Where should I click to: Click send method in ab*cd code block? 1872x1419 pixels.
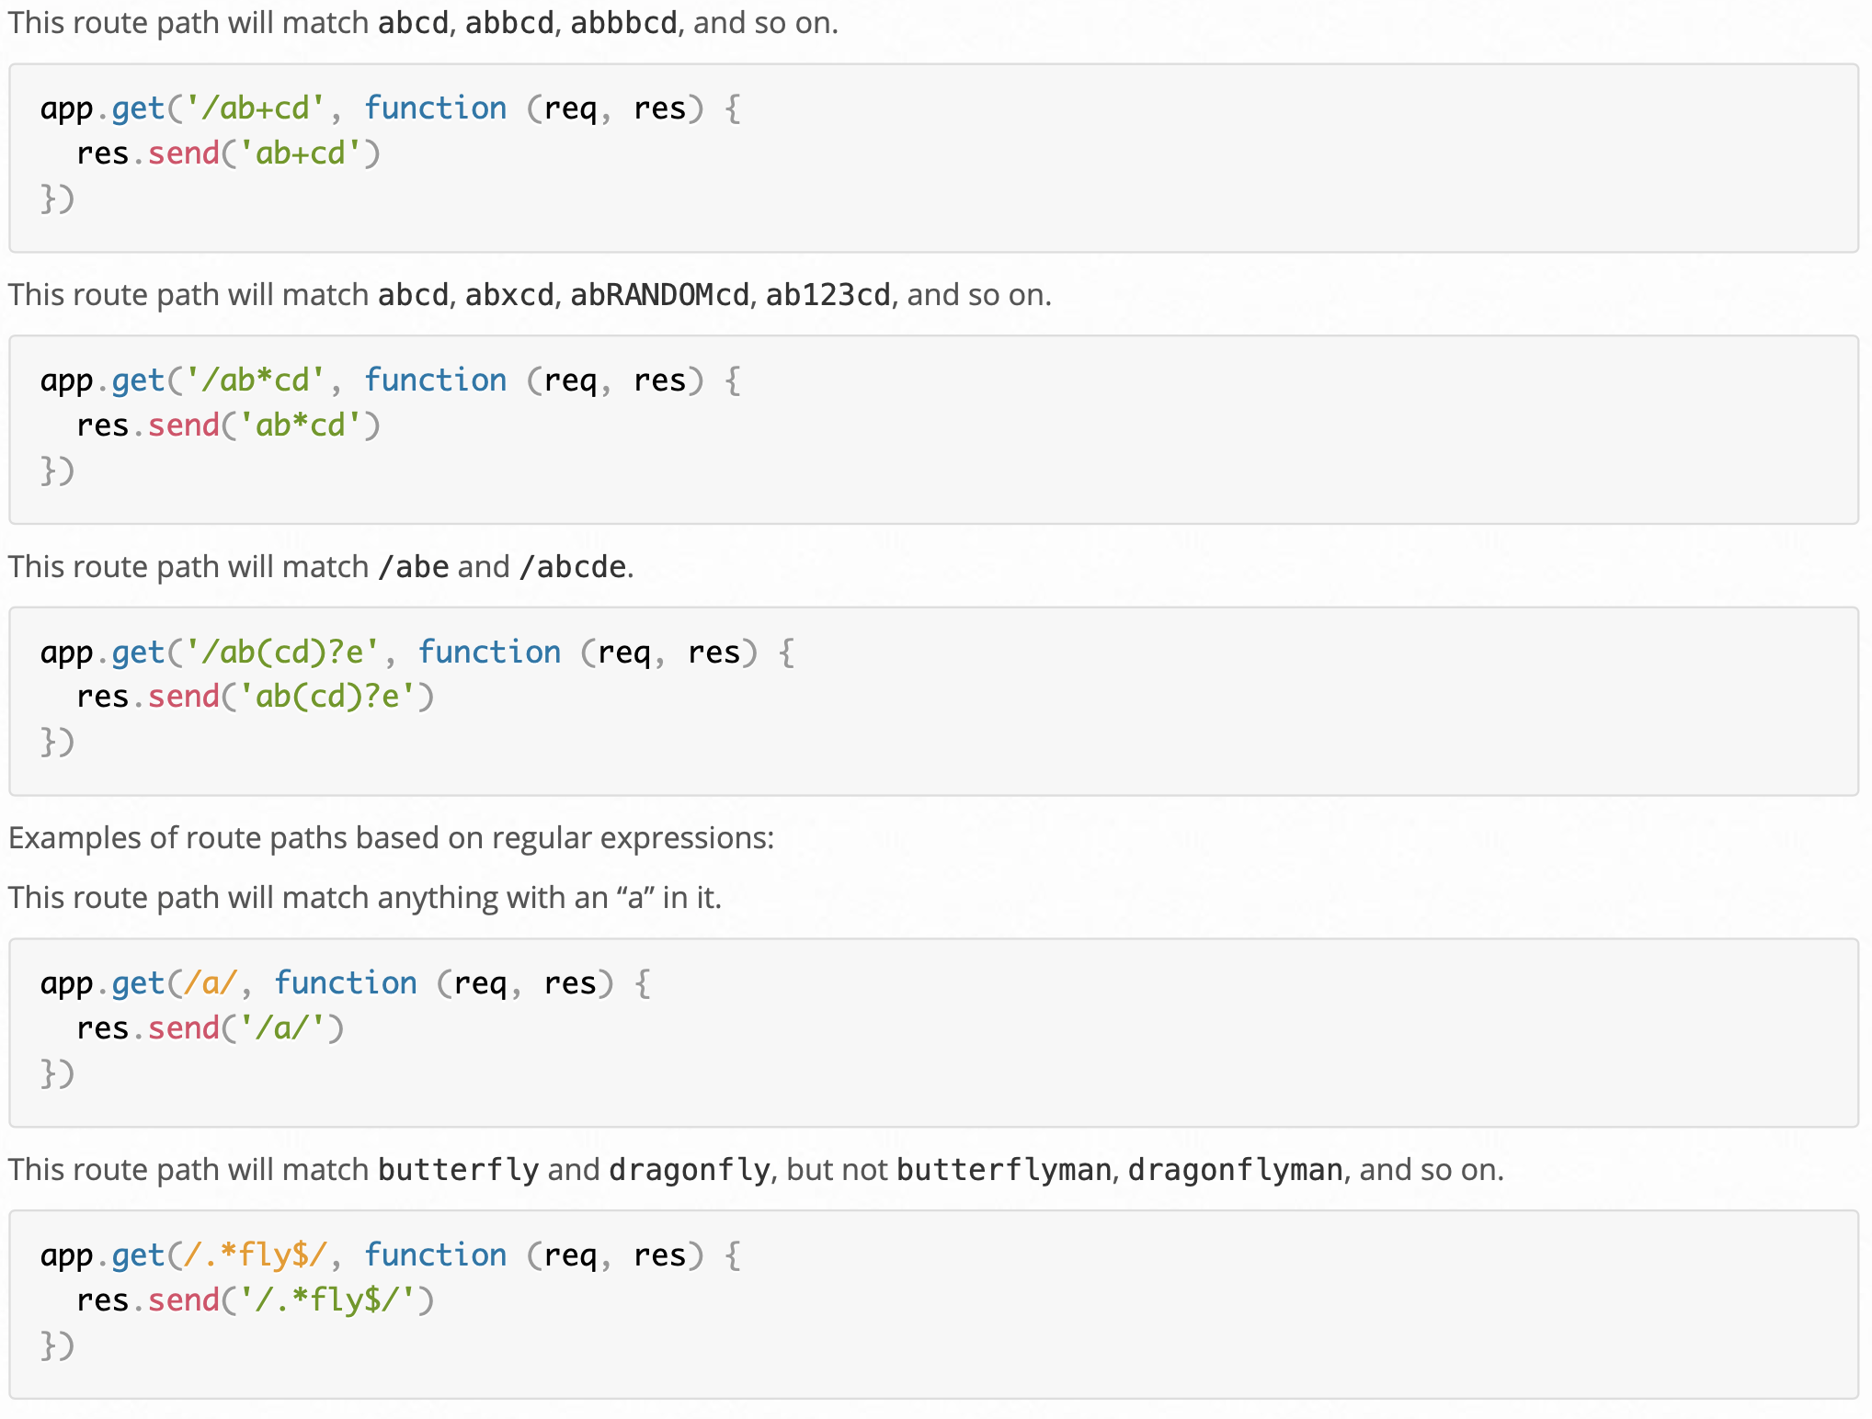183,426
